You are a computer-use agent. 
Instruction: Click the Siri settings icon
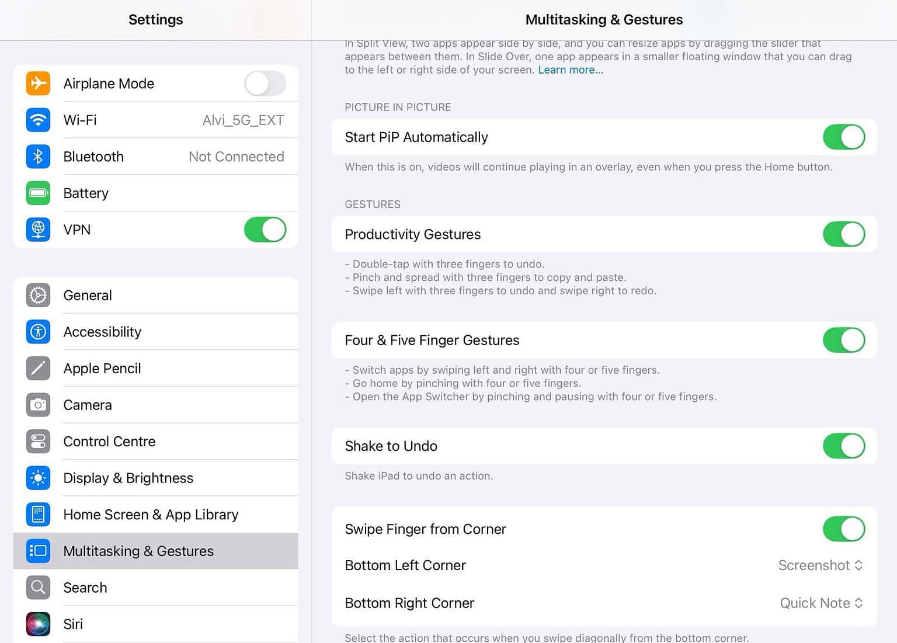[x=37, y=624]
